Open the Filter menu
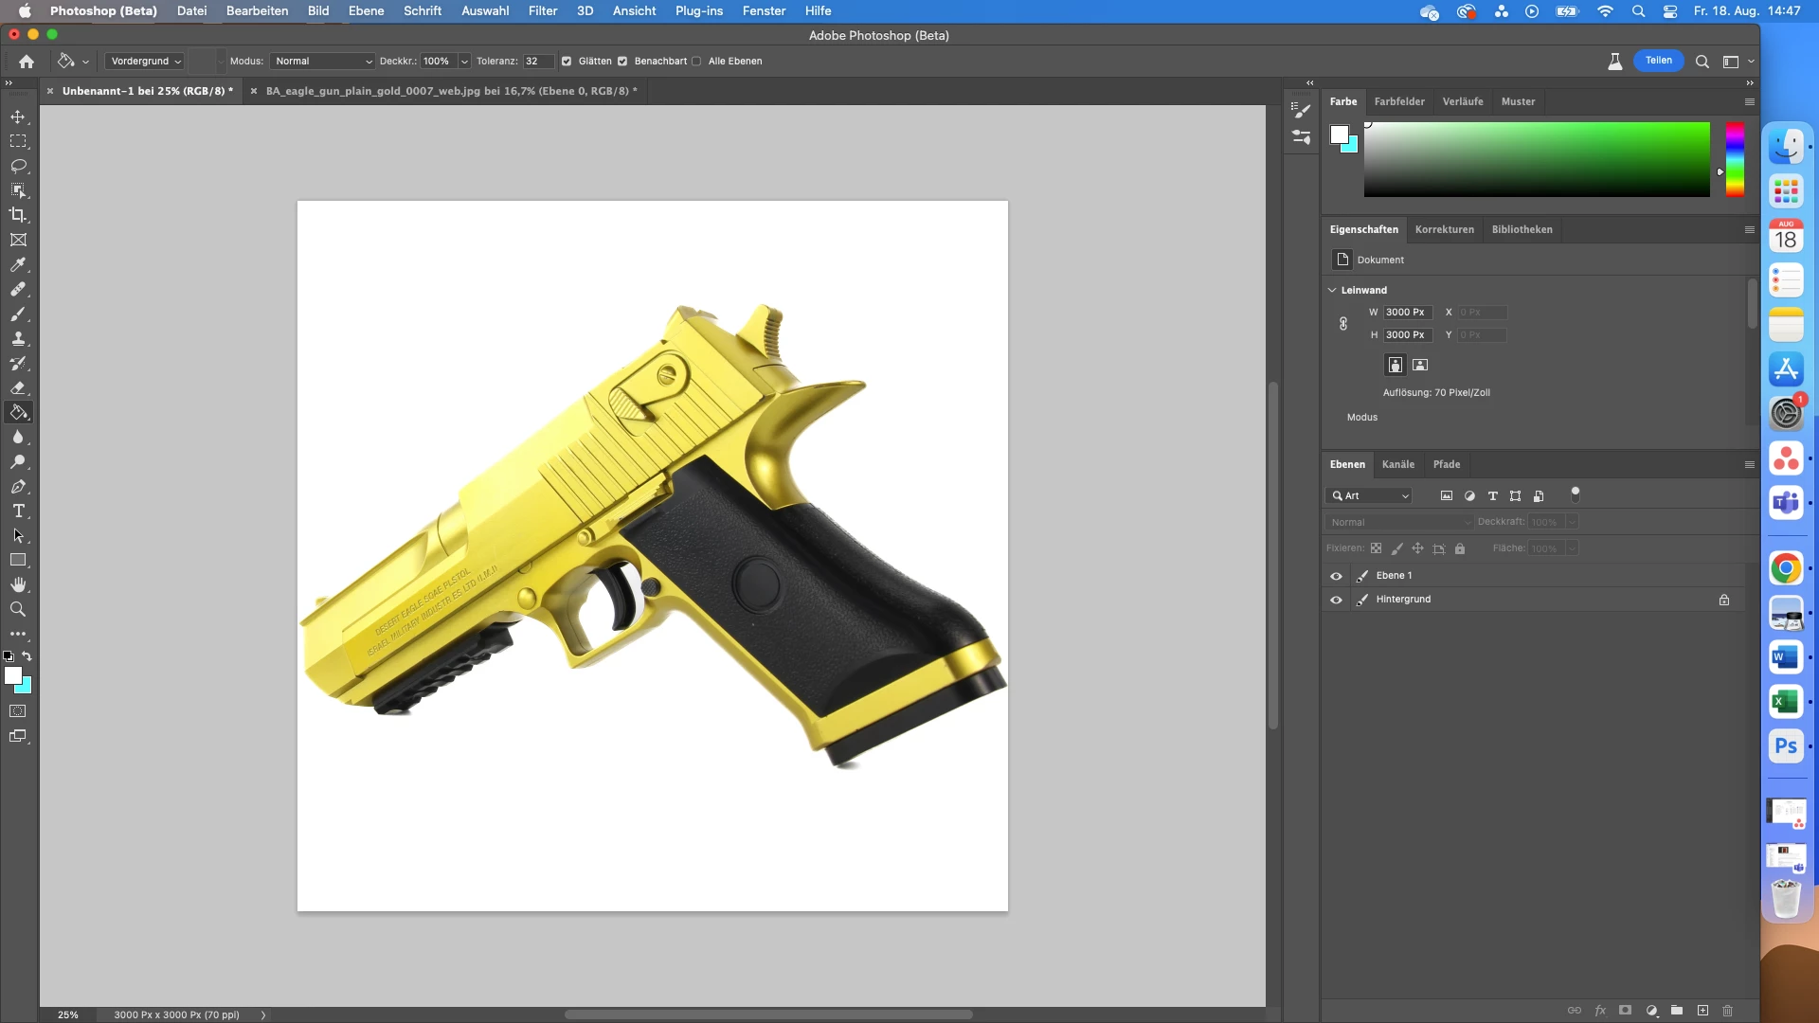This screenshot has width=1819, height=1023. coord(542,11)
